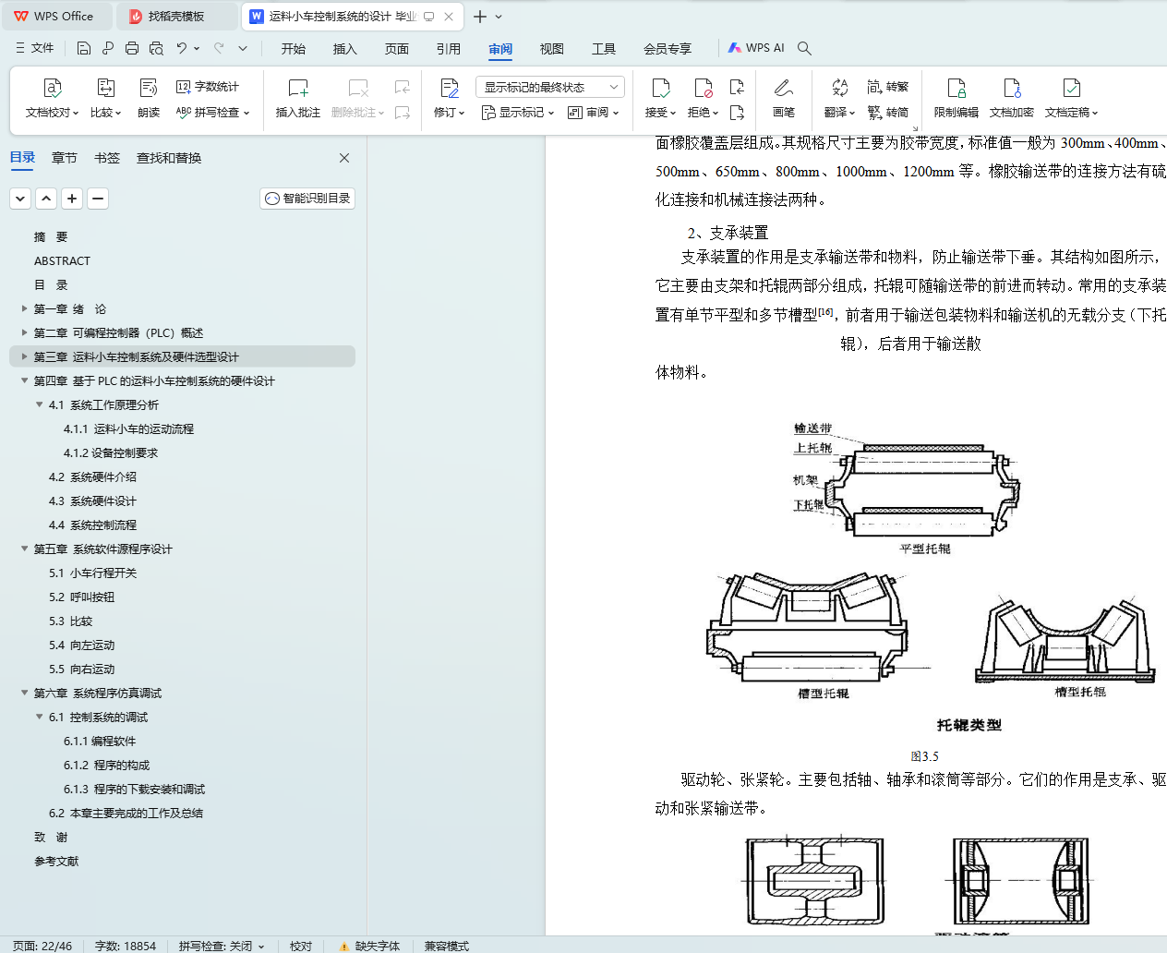Expand 第二章 可编程控制器 chapter node
The image size is (1167, 953).
[x=24, y=332]
